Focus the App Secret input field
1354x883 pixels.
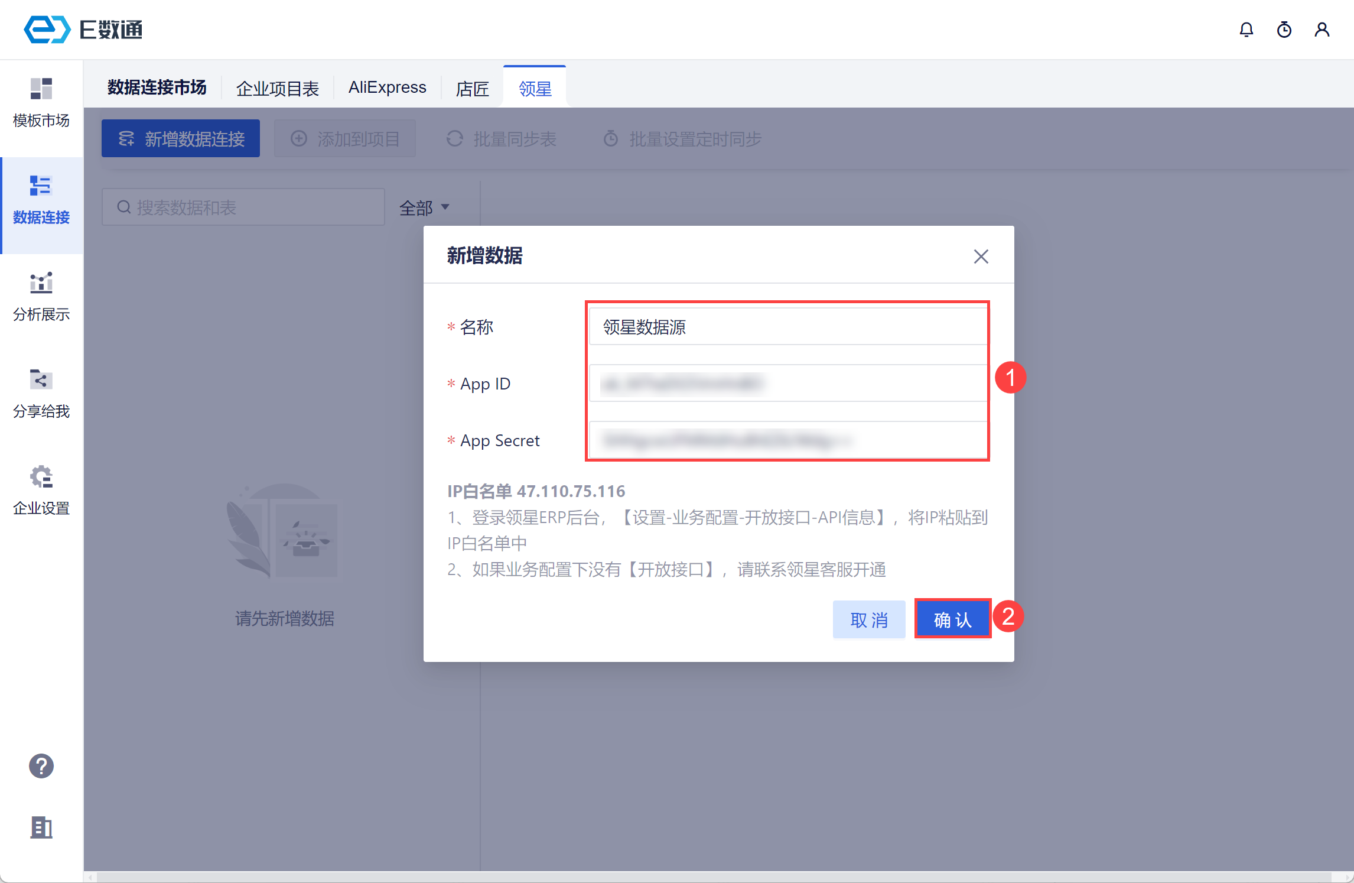tap(787, 440)
